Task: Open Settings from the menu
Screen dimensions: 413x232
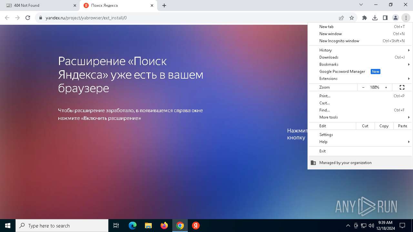Action: click(x=360, y=135)
